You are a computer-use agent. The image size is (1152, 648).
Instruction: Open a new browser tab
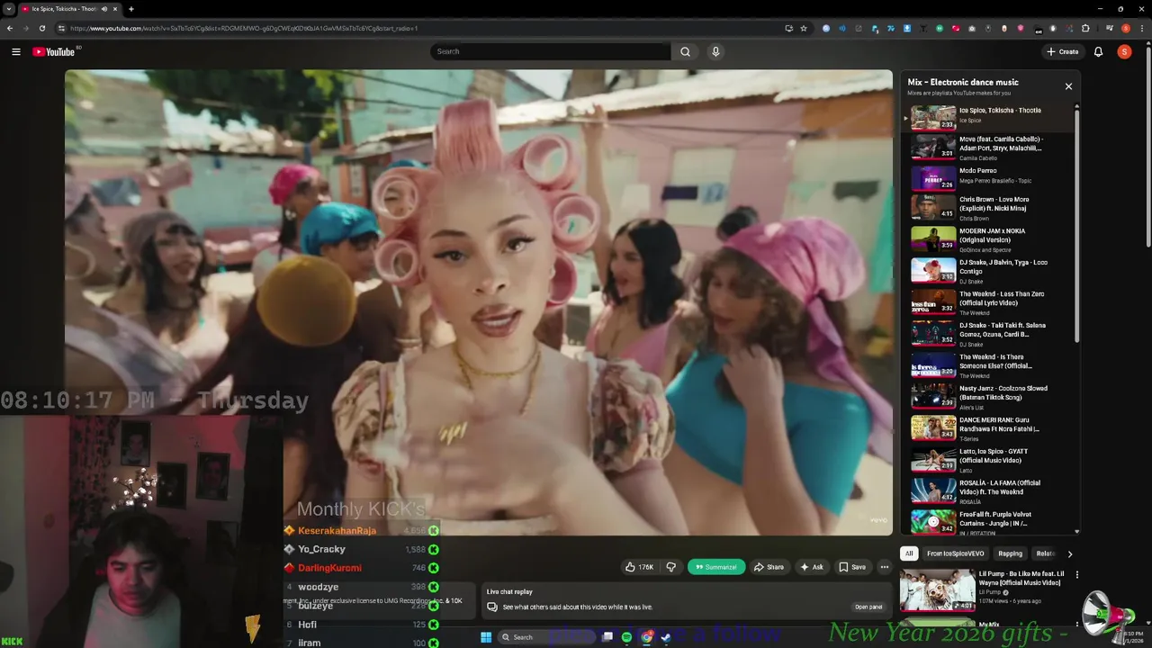pyautogui.click(x=130, y=9)
